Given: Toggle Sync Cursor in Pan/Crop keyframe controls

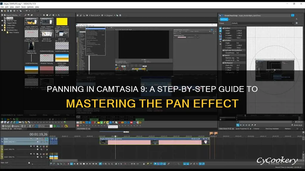Looking at the screenshot, I should 238,125.
